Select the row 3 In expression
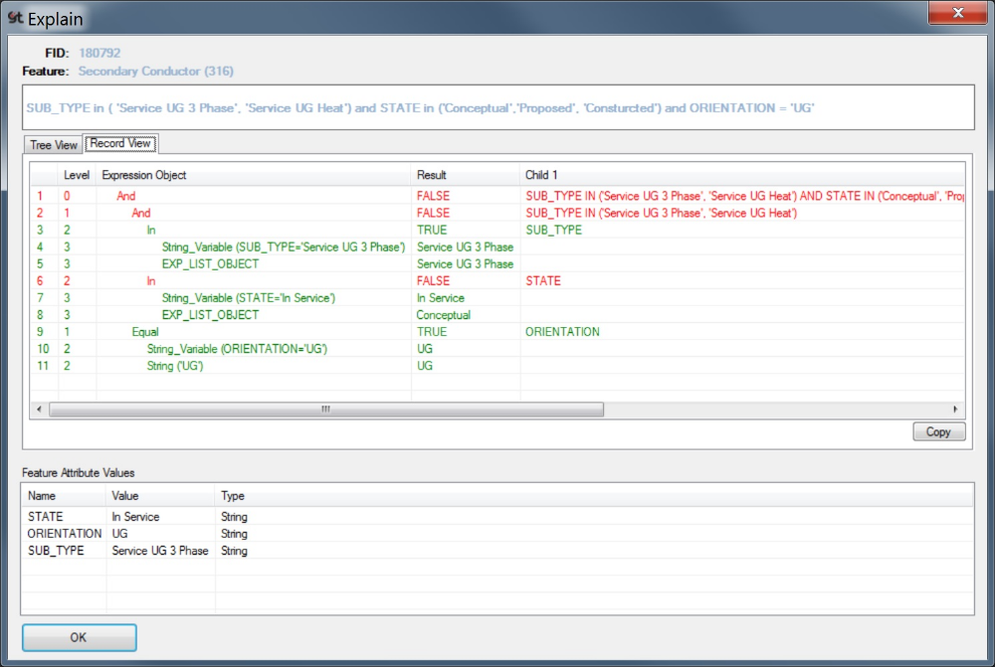Image resolution: width=995 pixels, height=667 pixels. tap(497, 231)
